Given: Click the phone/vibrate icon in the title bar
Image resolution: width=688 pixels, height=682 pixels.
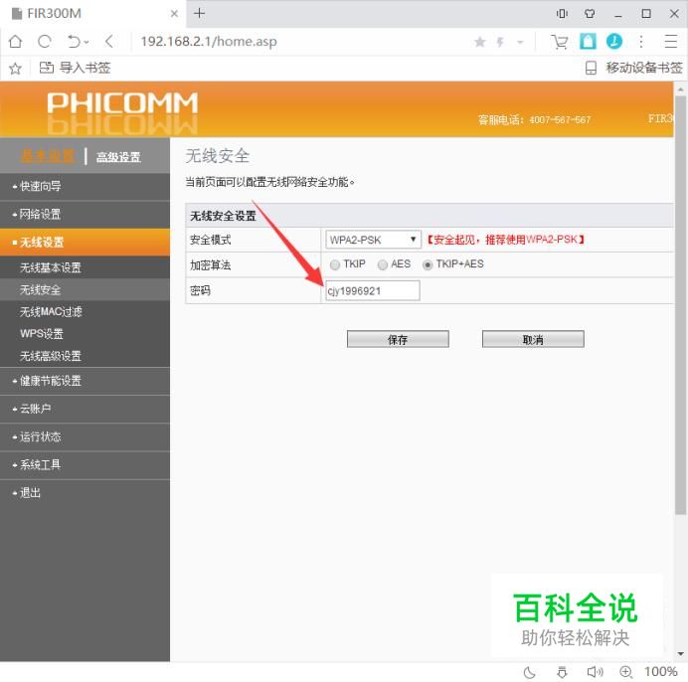Looking at the screenshot, I should coord(562,14).
